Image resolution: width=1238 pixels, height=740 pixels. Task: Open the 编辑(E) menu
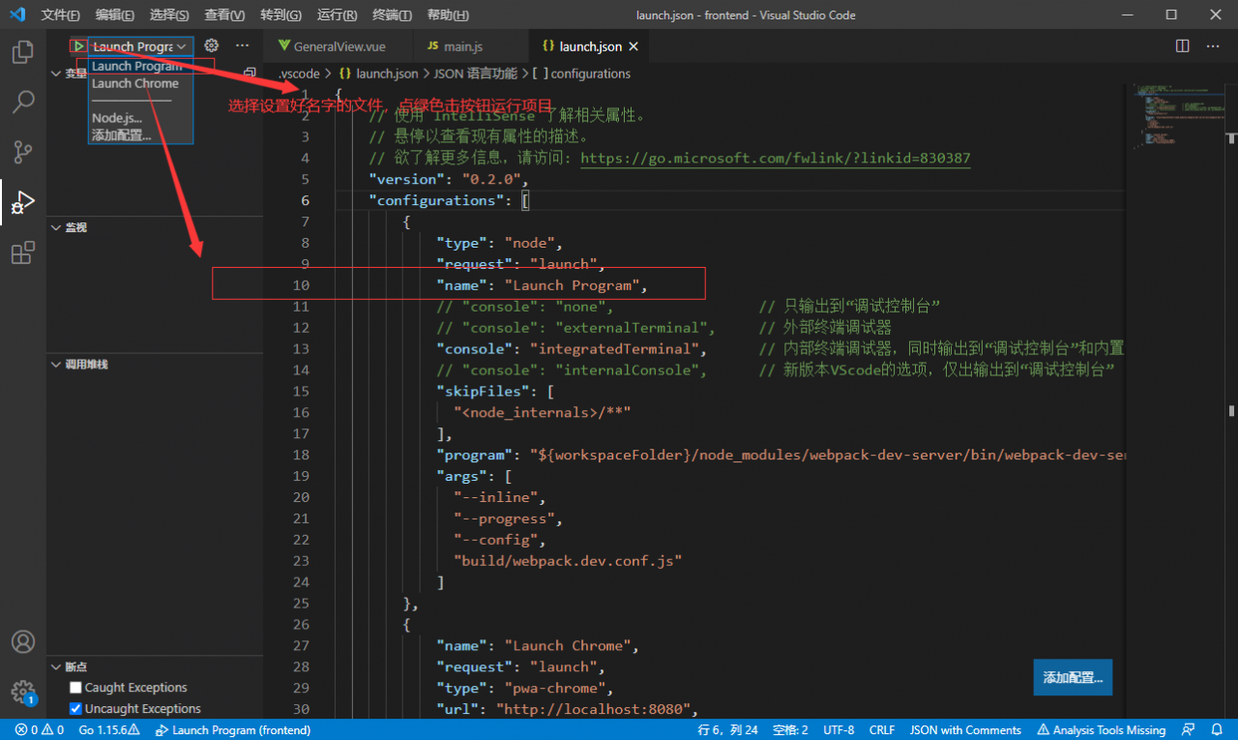[x=115, y=15]
